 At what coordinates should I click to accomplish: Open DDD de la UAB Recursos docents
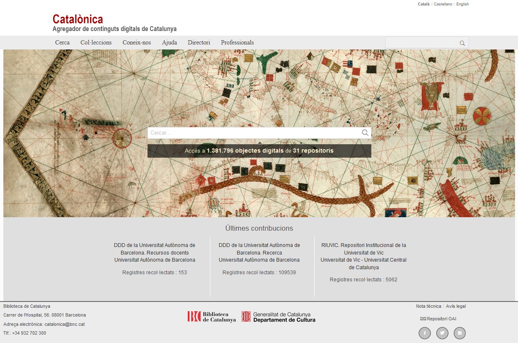coord(155,249)
